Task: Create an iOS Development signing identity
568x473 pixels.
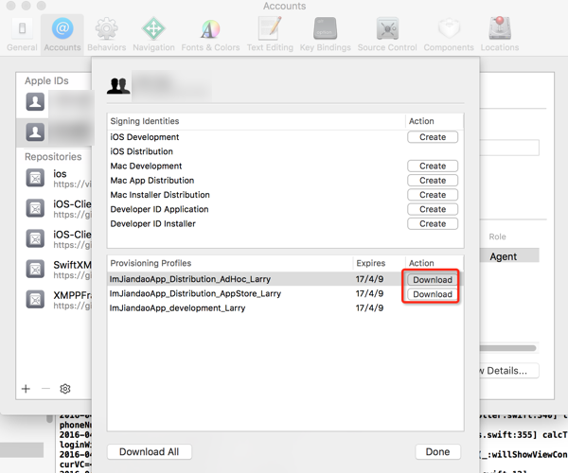Action: (433, 137)
